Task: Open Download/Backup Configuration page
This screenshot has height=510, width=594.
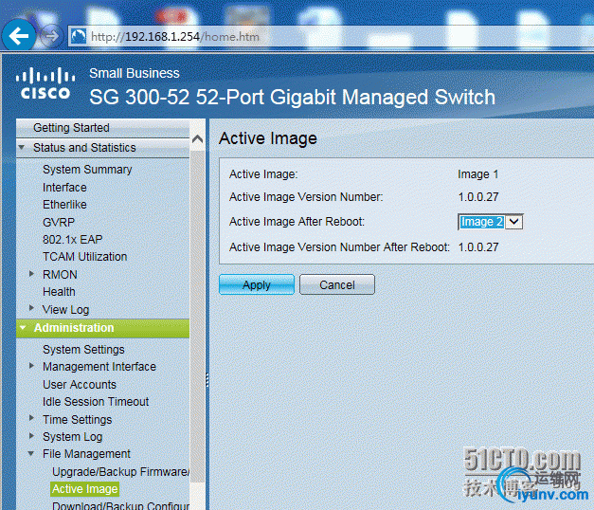Action: click(120, 505)
